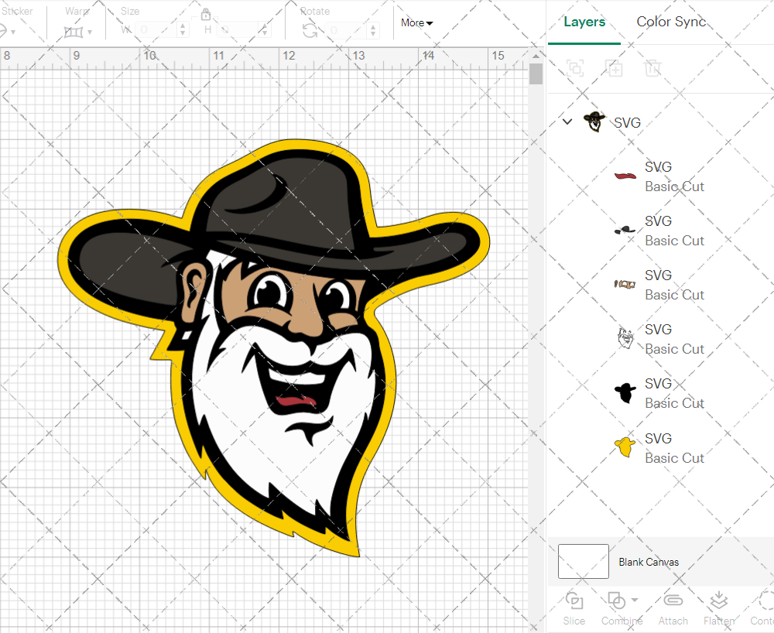Screen dimensions: 774x633
Task: Click the canvas vertical scrollbar up arrow
Action: [x=536, y=55]
